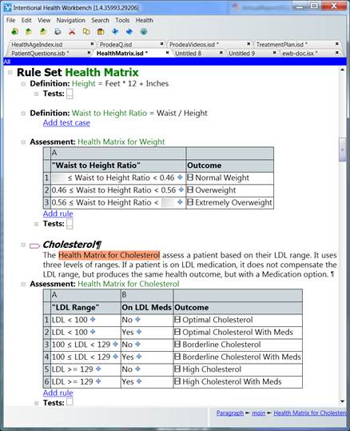Collapse the Rule Set Health Matrix node

(x=10, y=73)
